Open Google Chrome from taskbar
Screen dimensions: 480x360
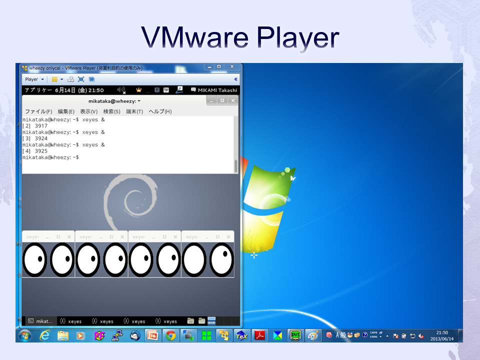[x=171, y=336]
